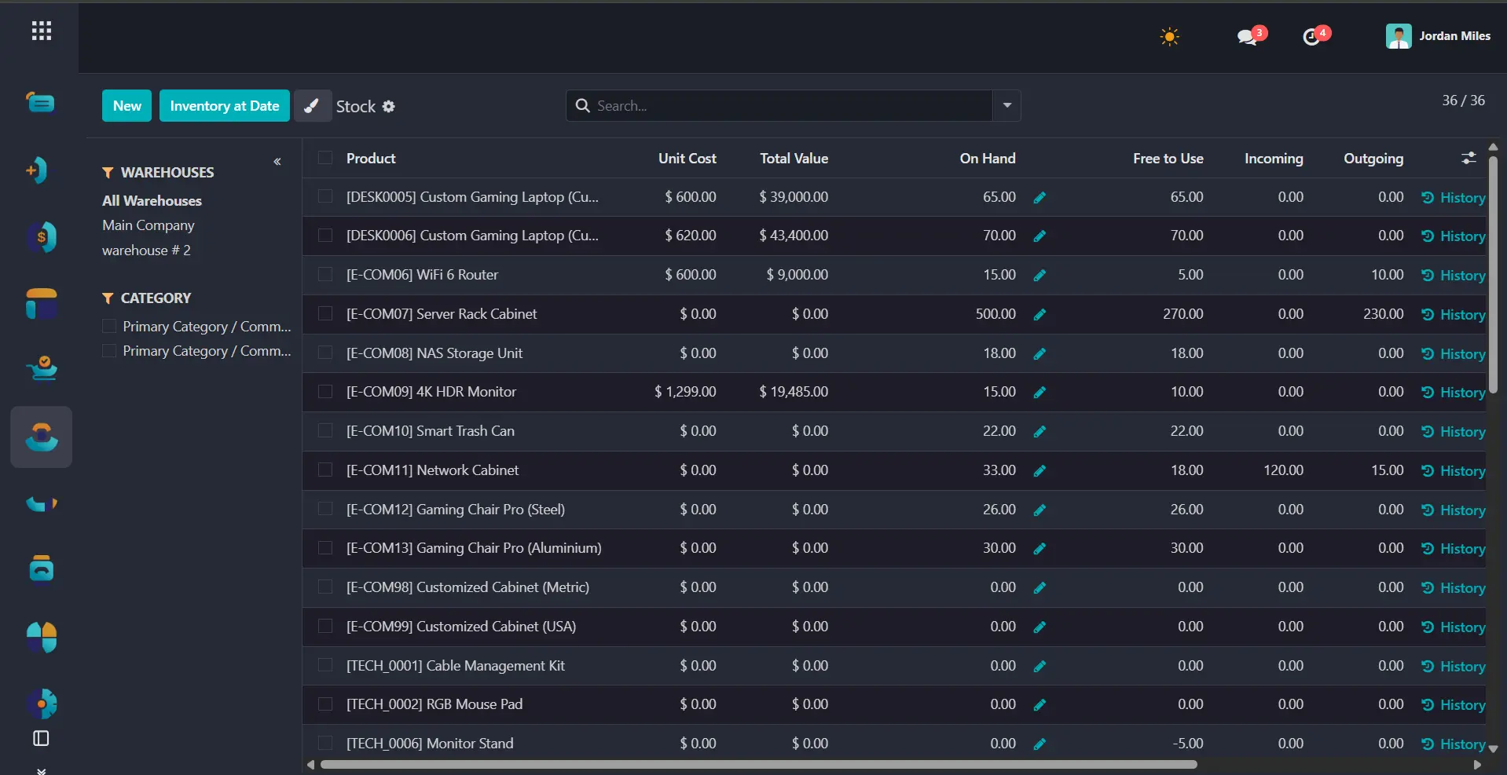Click the horizontal scrollbar below the table

[x=758, y=764]
